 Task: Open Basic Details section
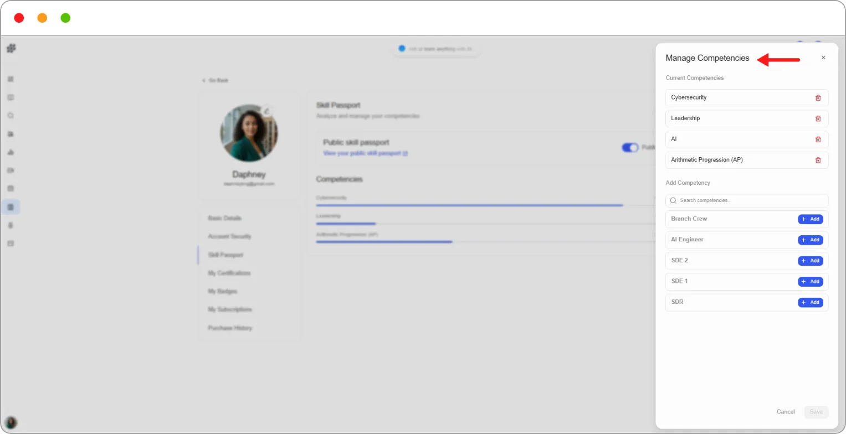point(225,218)
